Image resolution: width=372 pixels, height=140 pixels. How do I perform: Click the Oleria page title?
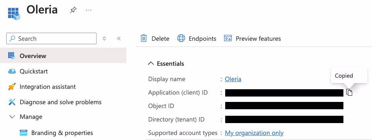click(42, 10)
